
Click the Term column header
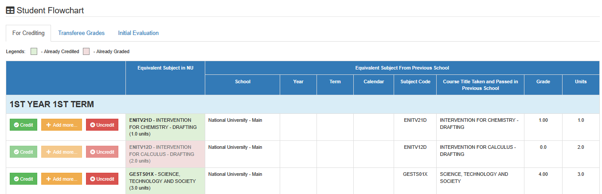point(335,85)
